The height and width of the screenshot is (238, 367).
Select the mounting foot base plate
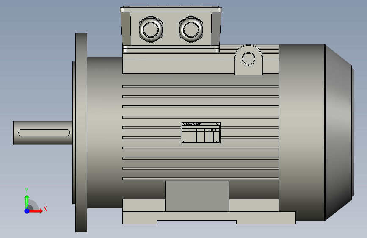pos(209,218)
